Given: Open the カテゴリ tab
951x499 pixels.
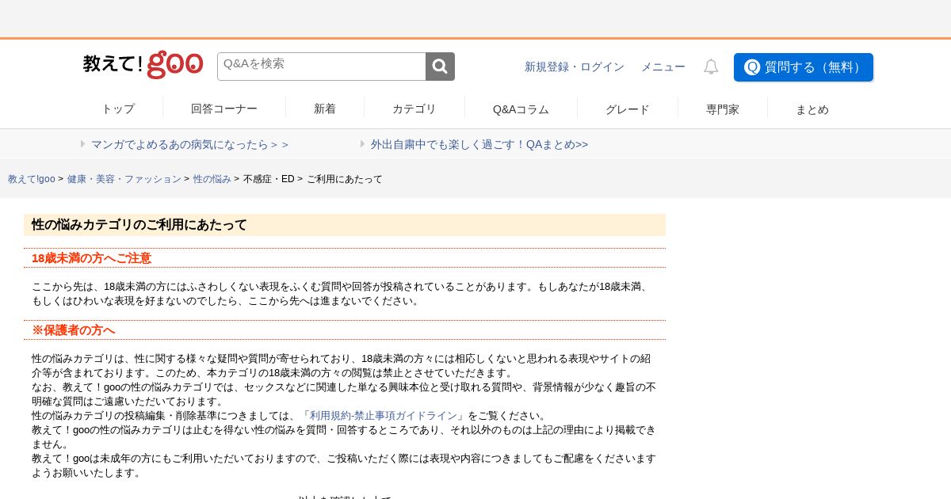Looking at the screenshot, I should point(414,109).
